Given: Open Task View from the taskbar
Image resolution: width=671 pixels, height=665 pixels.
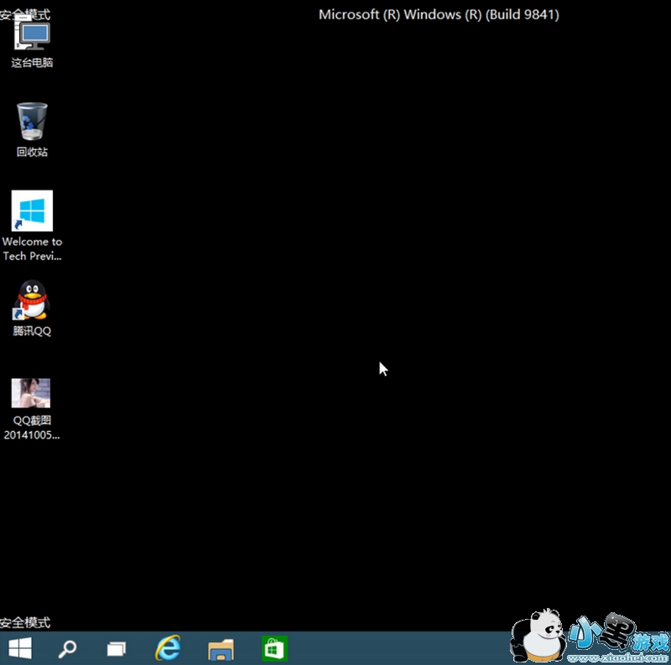Looking at the screenshot, I should tap(117, 648).
